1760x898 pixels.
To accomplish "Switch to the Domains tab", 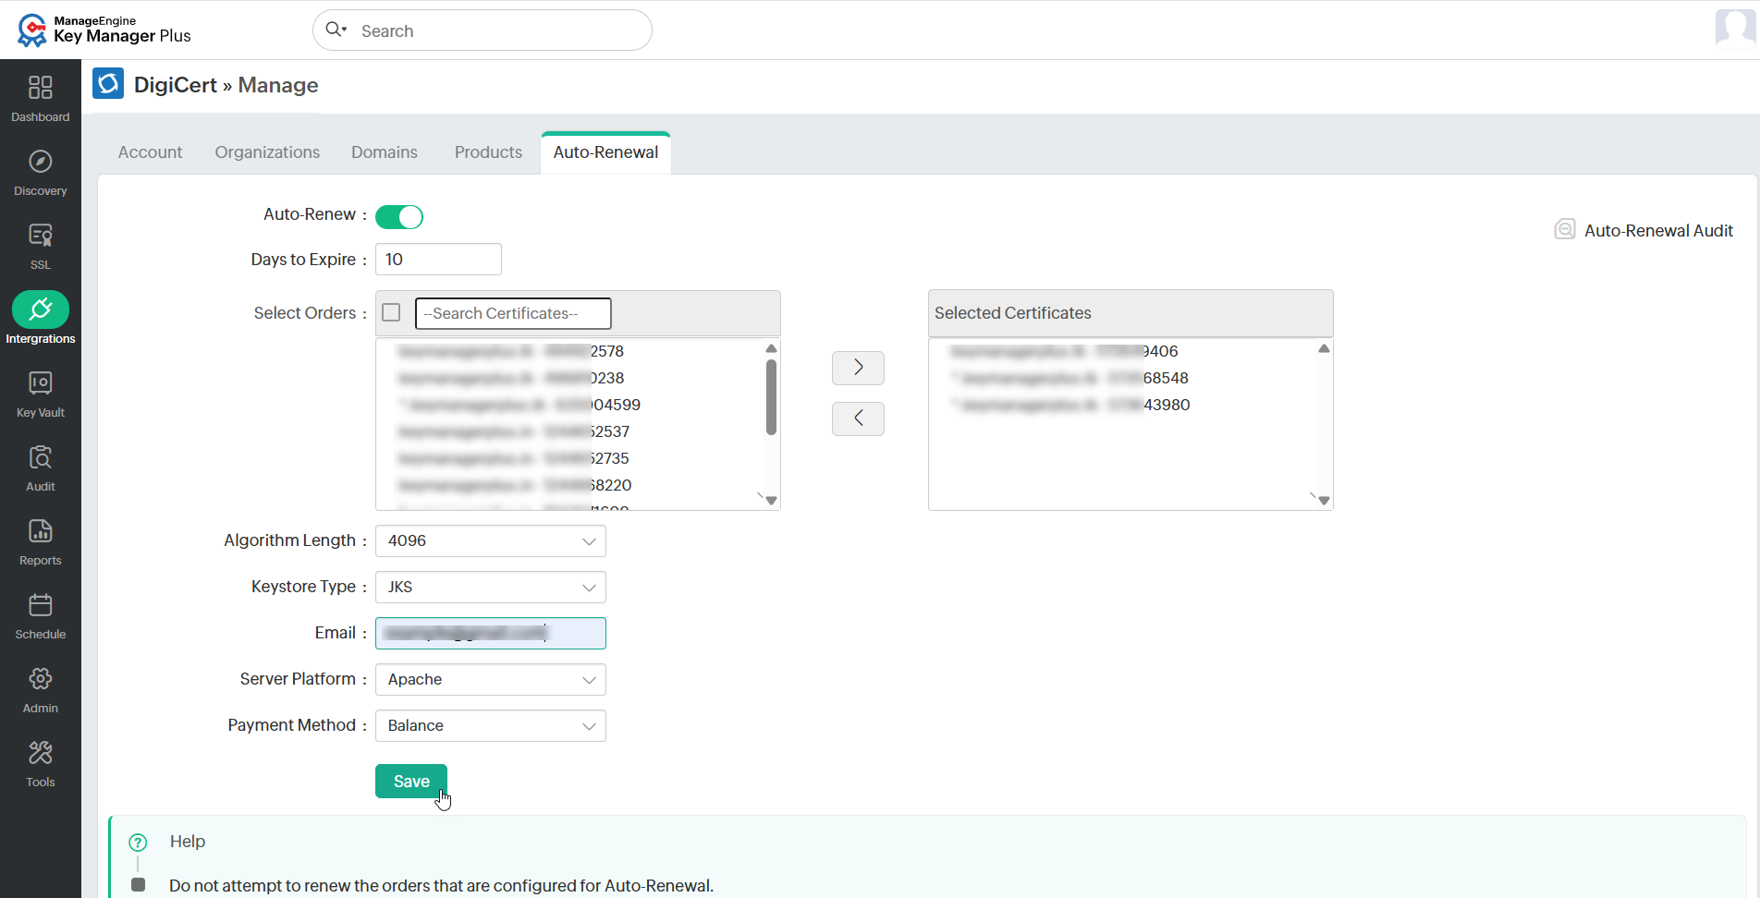I will pos(385,152).
